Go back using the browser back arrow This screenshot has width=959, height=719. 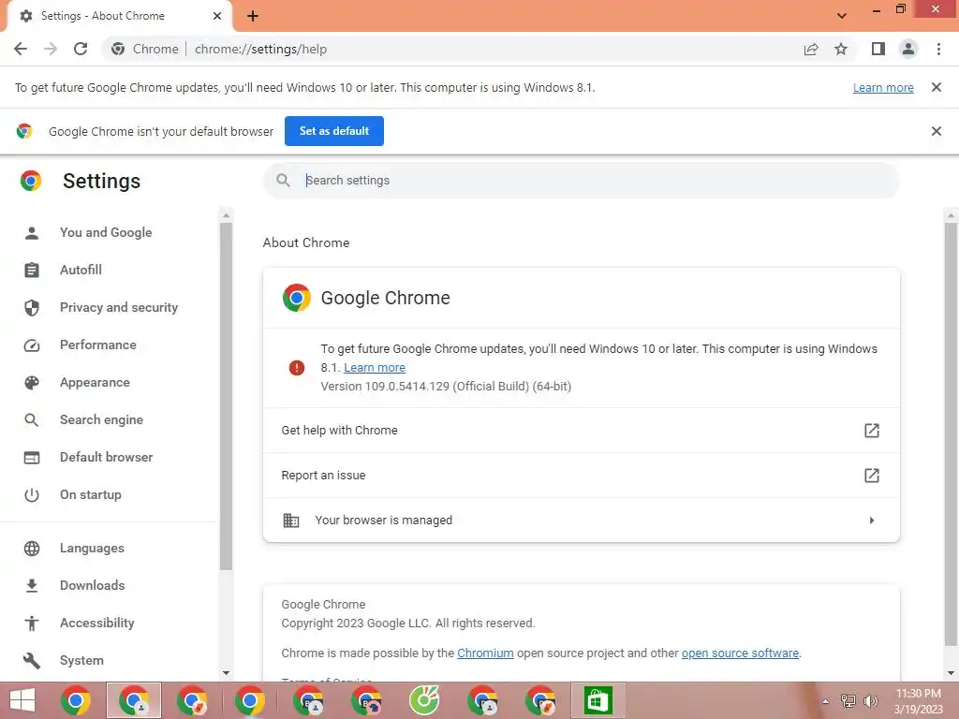coord(21,49)
